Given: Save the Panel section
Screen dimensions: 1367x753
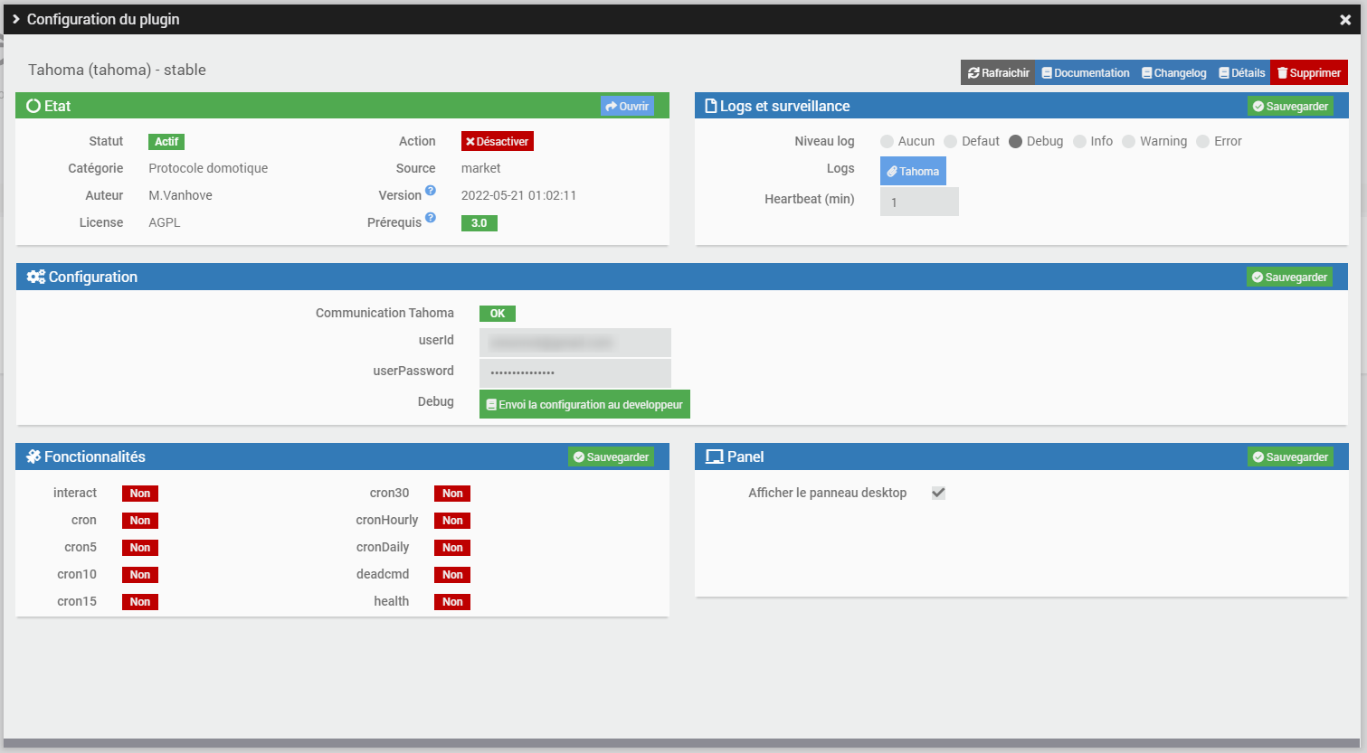Looking at the screenshot, I should tap(1290, 457).
